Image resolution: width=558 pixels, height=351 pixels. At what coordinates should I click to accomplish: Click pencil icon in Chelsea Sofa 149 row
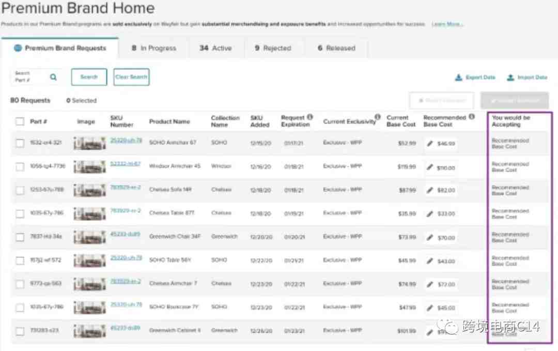point(430,190)
